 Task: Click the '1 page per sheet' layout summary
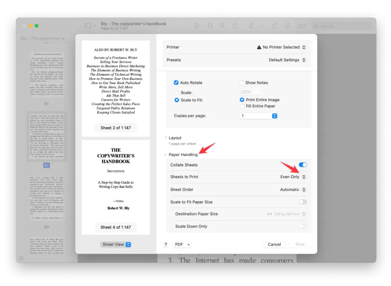(x=182, y=144)
